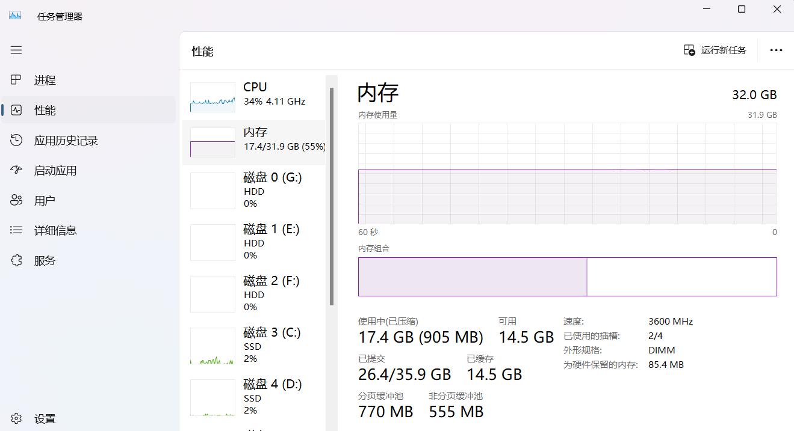Click the 性能 page title
Screen dimensions: 794x431
point(202,51)
